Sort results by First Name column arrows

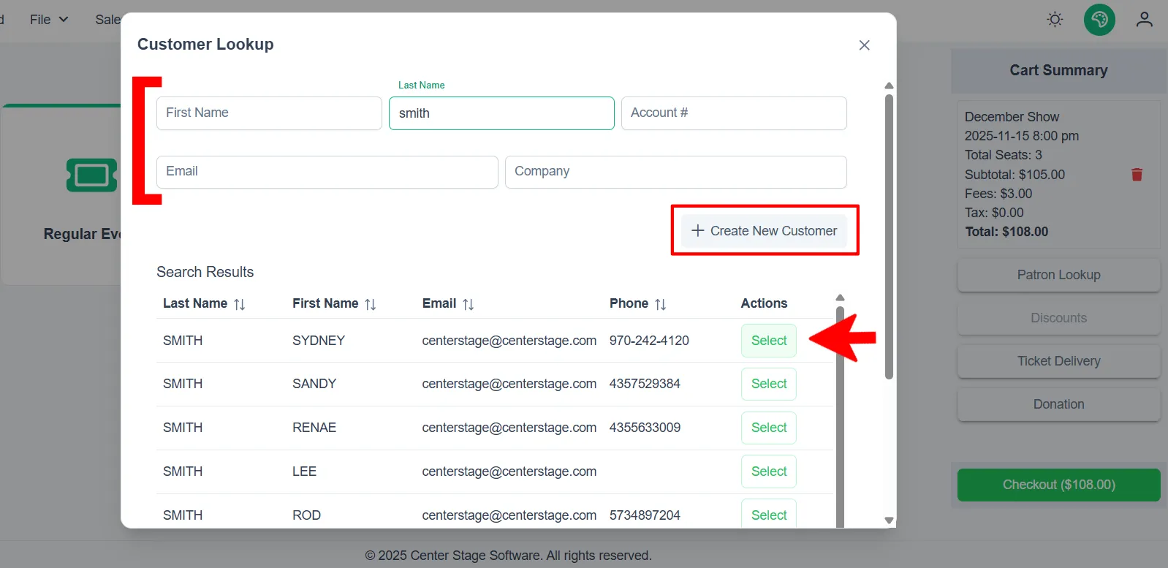(371, 304)
